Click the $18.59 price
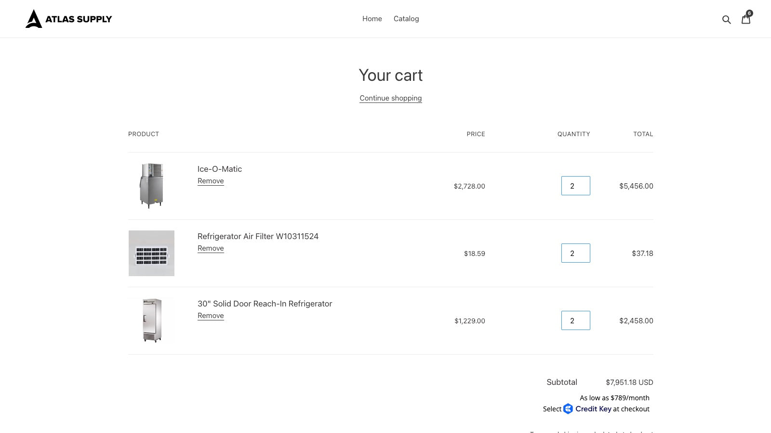 click(x=475, y=254)
